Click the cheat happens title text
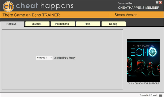The height and width of the screenshot is (98, 164). tap(45, 6)
